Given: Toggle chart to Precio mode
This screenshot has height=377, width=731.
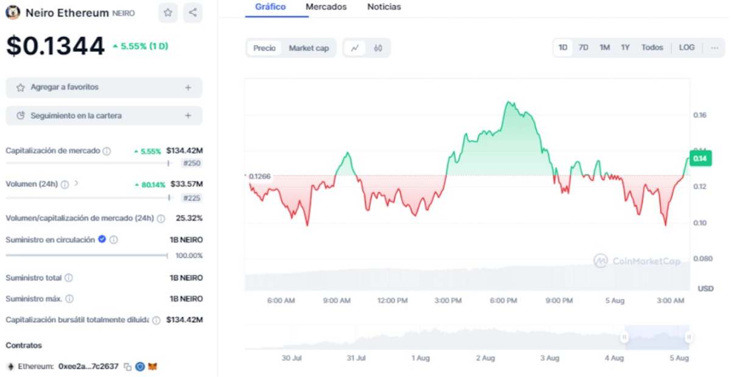Looking at the screenshot, I should [264, 48].
